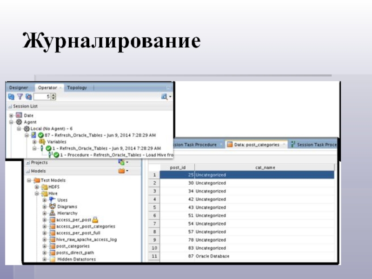Click the first refresh icon in Operator toolbar
Image resolution: width=372 pixels, height=279 pixels.
tap(11, 97)
